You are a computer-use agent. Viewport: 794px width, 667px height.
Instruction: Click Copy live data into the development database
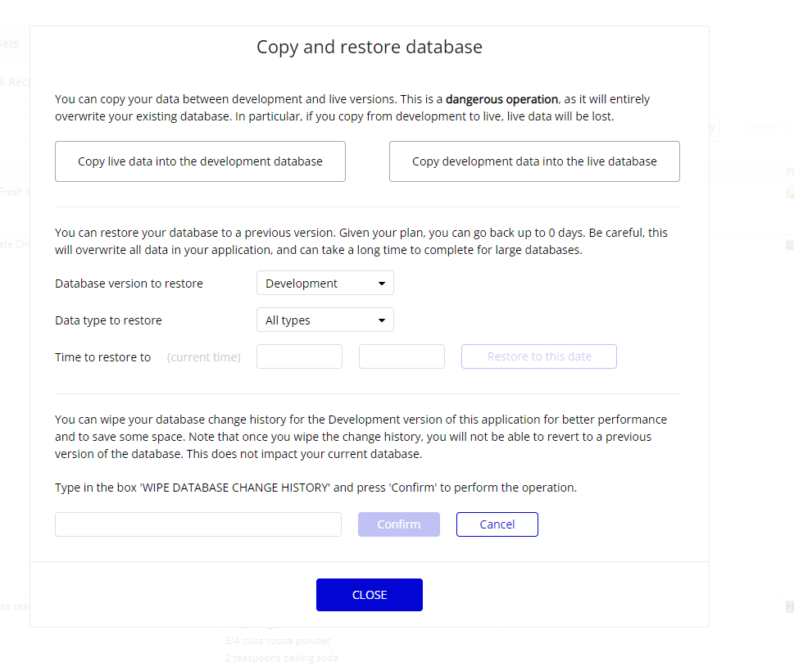200,161
